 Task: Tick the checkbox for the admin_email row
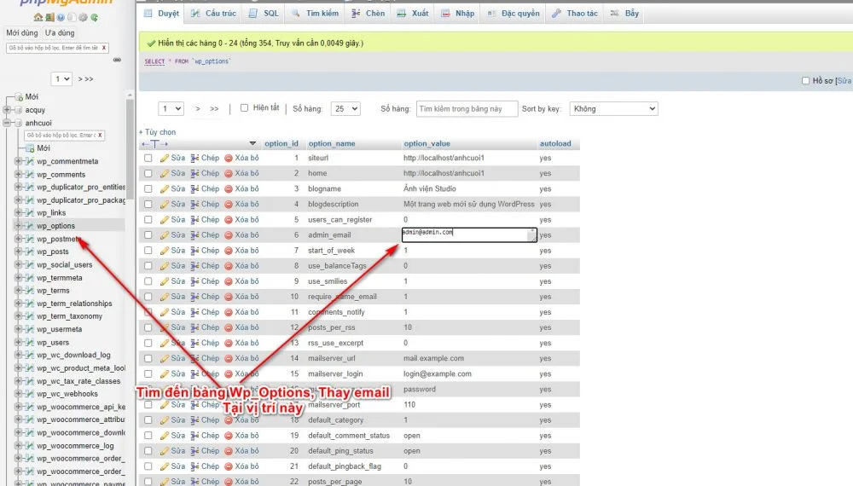coord(148,235)
